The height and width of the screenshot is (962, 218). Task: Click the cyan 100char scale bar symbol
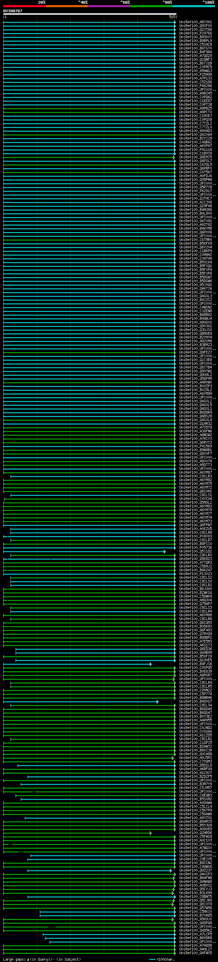152,959
